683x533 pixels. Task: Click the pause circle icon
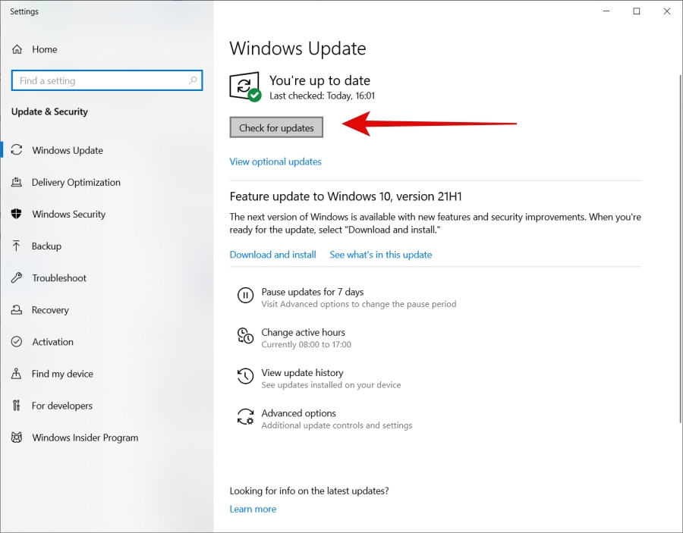(245, 296)
